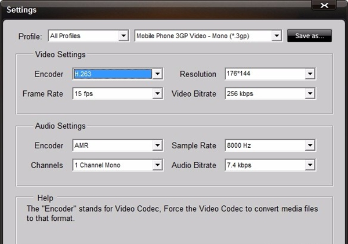Click the Resolution label

tap(198, 74)
